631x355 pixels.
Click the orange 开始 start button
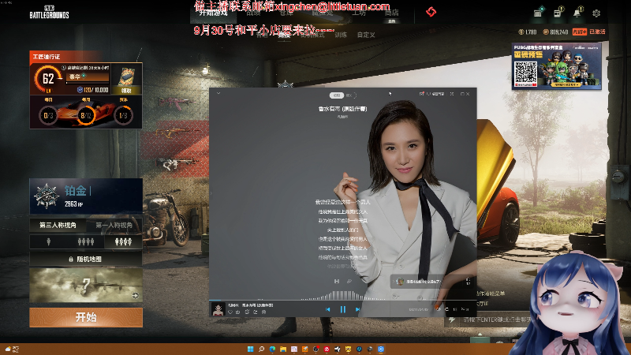[x=86, y=317]
